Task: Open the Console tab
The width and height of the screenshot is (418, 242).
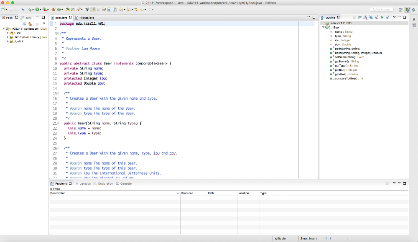Action: click(x=126, y=183)
